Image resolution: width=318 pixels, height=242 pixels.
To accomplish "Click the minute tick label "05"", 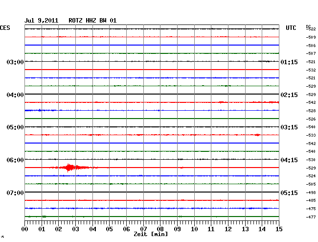I will [109, 229].
